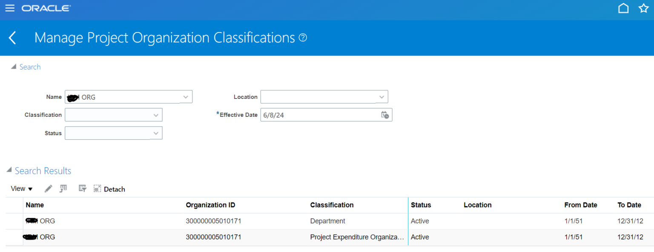
Task: Collapse the Search section
Action: pos(14,67)
